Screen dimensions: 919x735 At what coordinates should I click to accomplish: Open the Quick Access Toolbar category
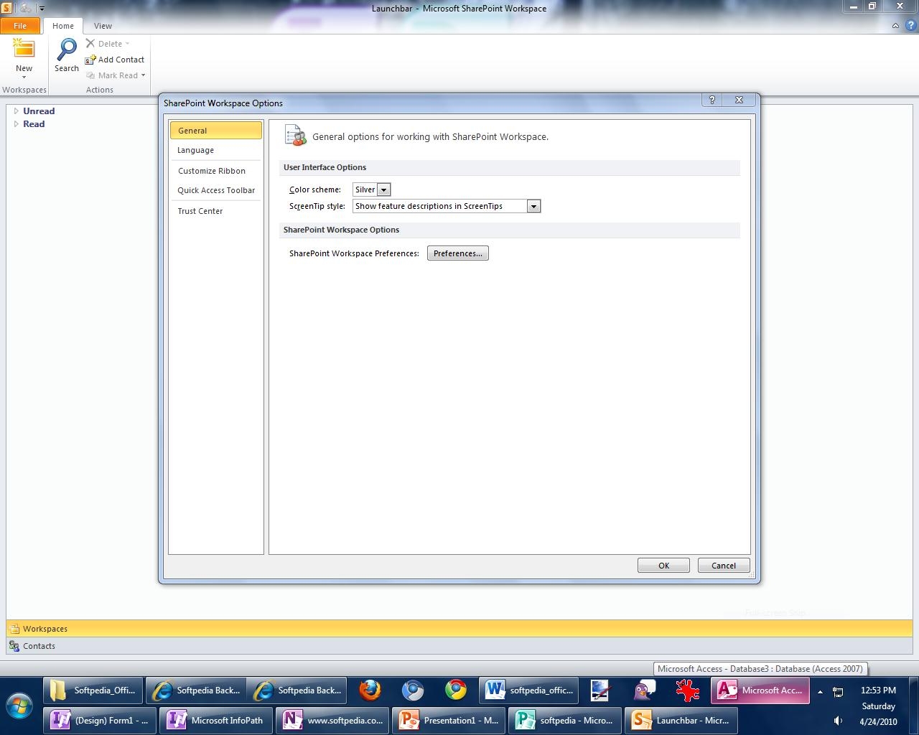(x=216, y=190)
